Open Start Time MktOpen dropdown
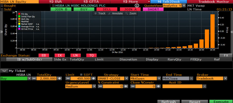 (x=159, y=79)
